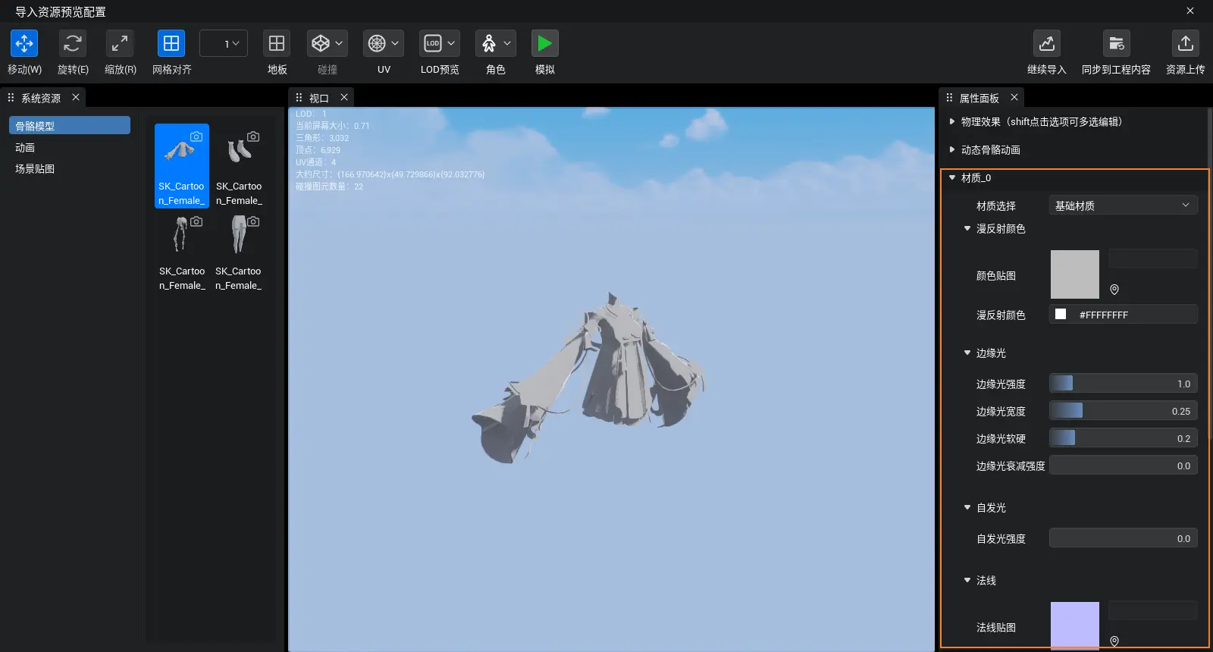Click the locate icon beside 颜色贴图
1213x652 pixels.
pos(1114,290)
